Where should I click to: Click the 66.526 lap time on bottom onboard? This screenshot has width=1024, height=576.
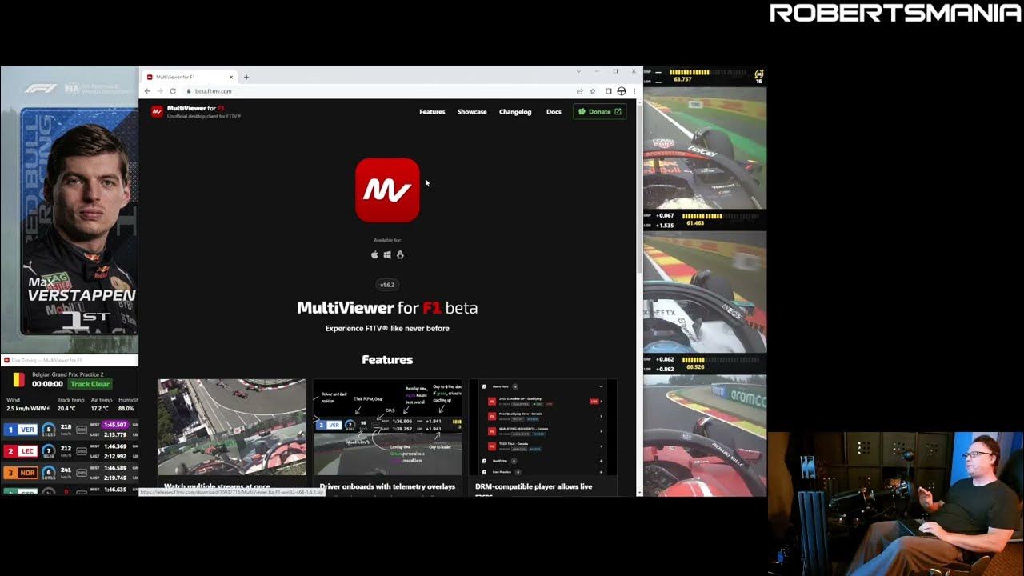point(694,367)
